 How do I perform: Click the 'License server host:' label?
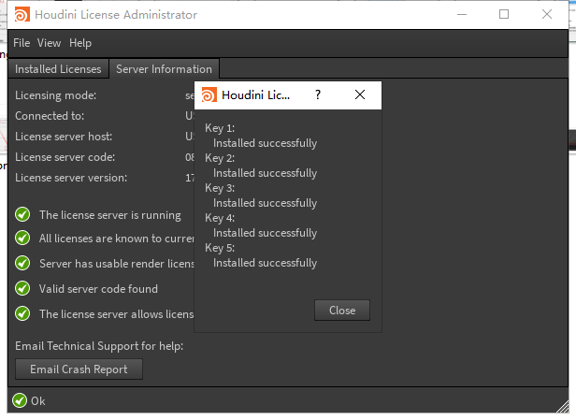pos(64,137)
